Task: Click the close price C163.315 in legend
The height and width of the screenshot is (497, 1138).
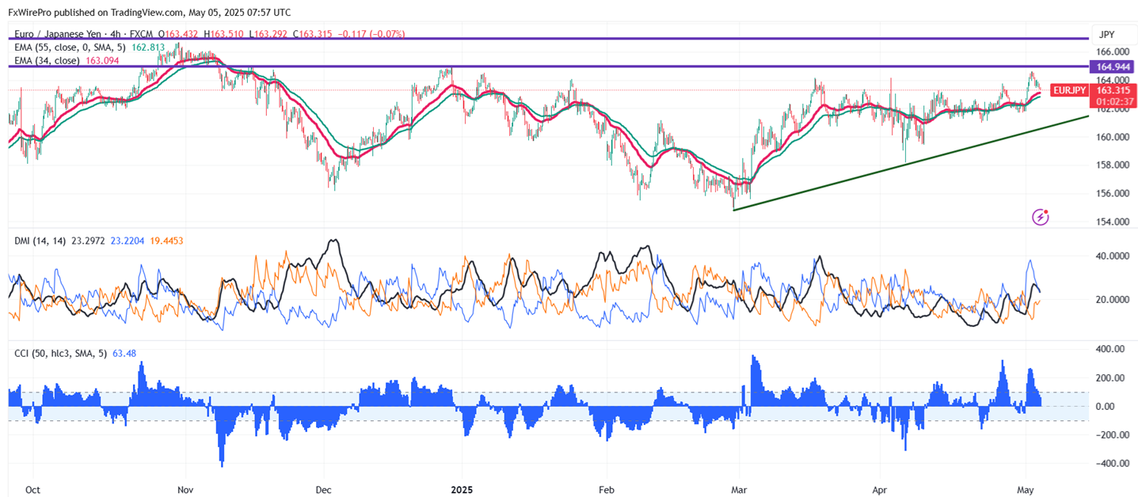Action: tap(312, 34)
